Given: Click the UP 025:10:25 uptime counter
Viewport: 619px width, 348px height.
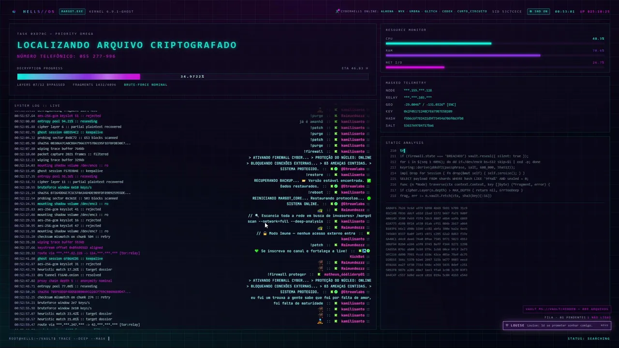Looking at the screenshot, I should click(595, 11).
